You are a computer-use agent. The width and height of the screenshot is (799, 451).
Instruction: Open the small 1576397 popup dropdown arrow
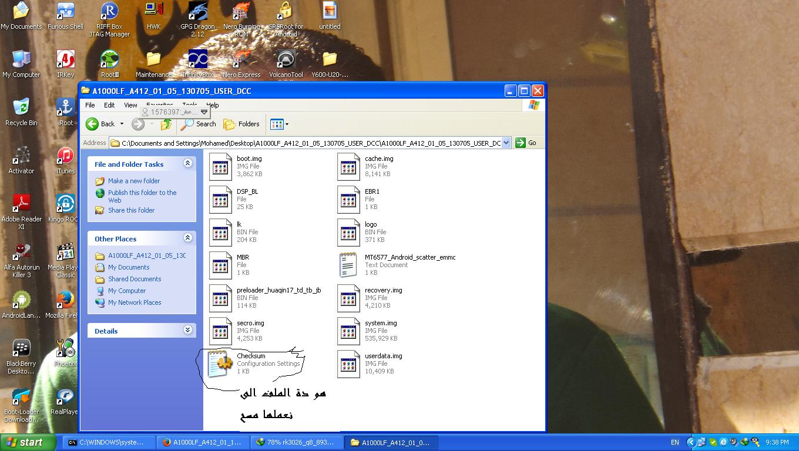click(x=204, y=112)
